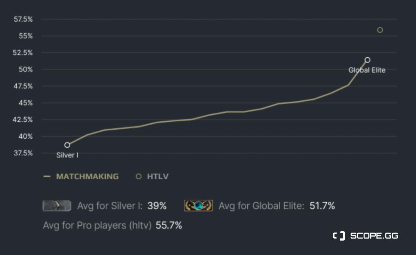Click the 'Global Elite' chart point label
The height and width of the screenshot is (255, 416).
(367, 70)
